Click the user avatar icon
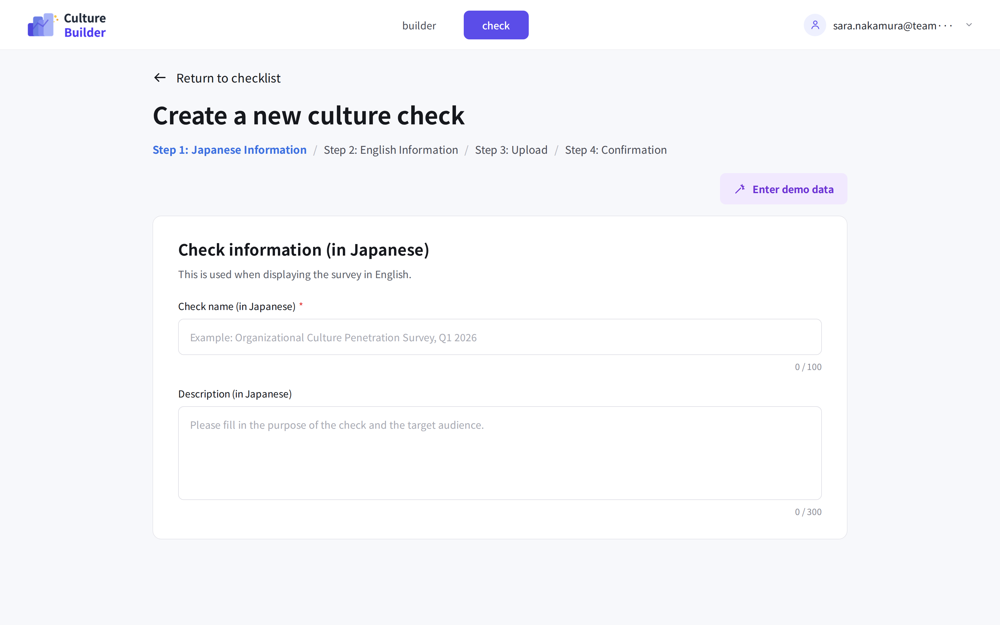Viewport: 1000px width, 625px height. (x=814, y=25)
